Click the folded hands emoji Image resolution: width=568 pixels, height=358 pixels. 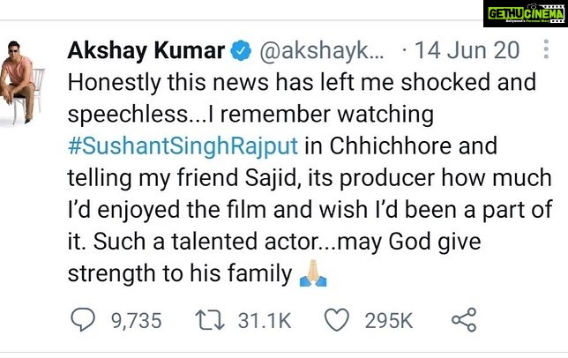coord(313,274)
